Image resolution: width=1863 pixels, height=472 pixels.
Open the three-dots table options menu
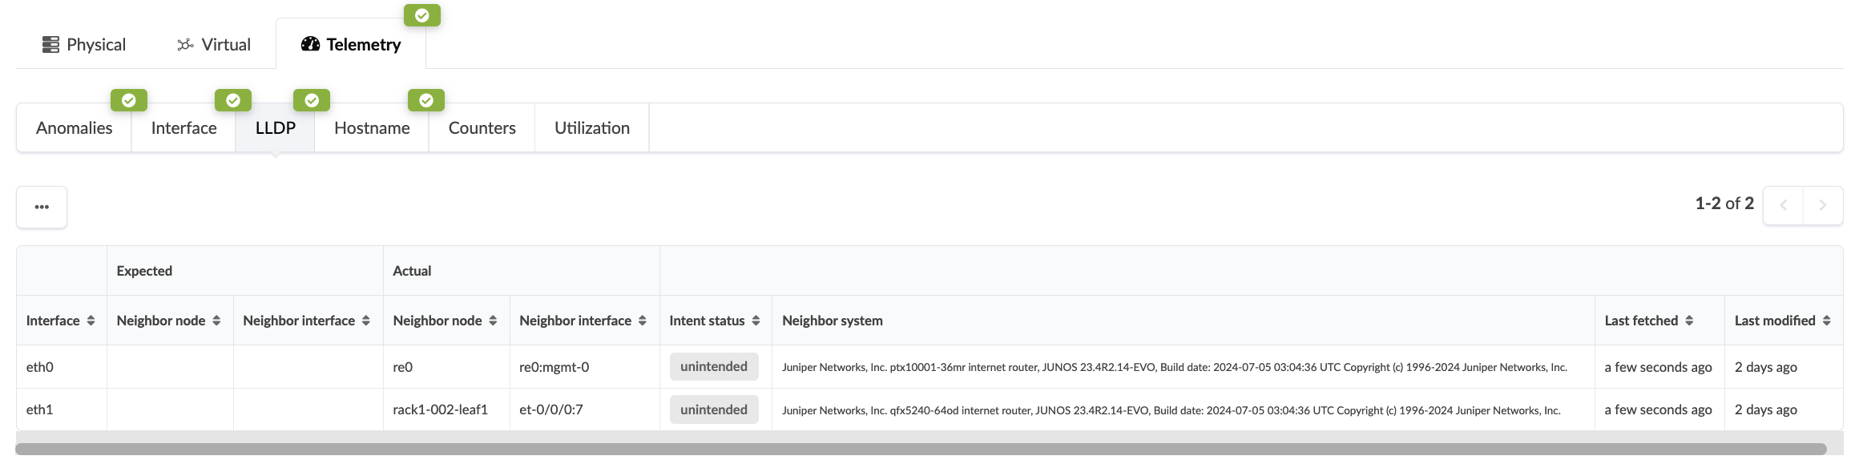click(42, 207)
